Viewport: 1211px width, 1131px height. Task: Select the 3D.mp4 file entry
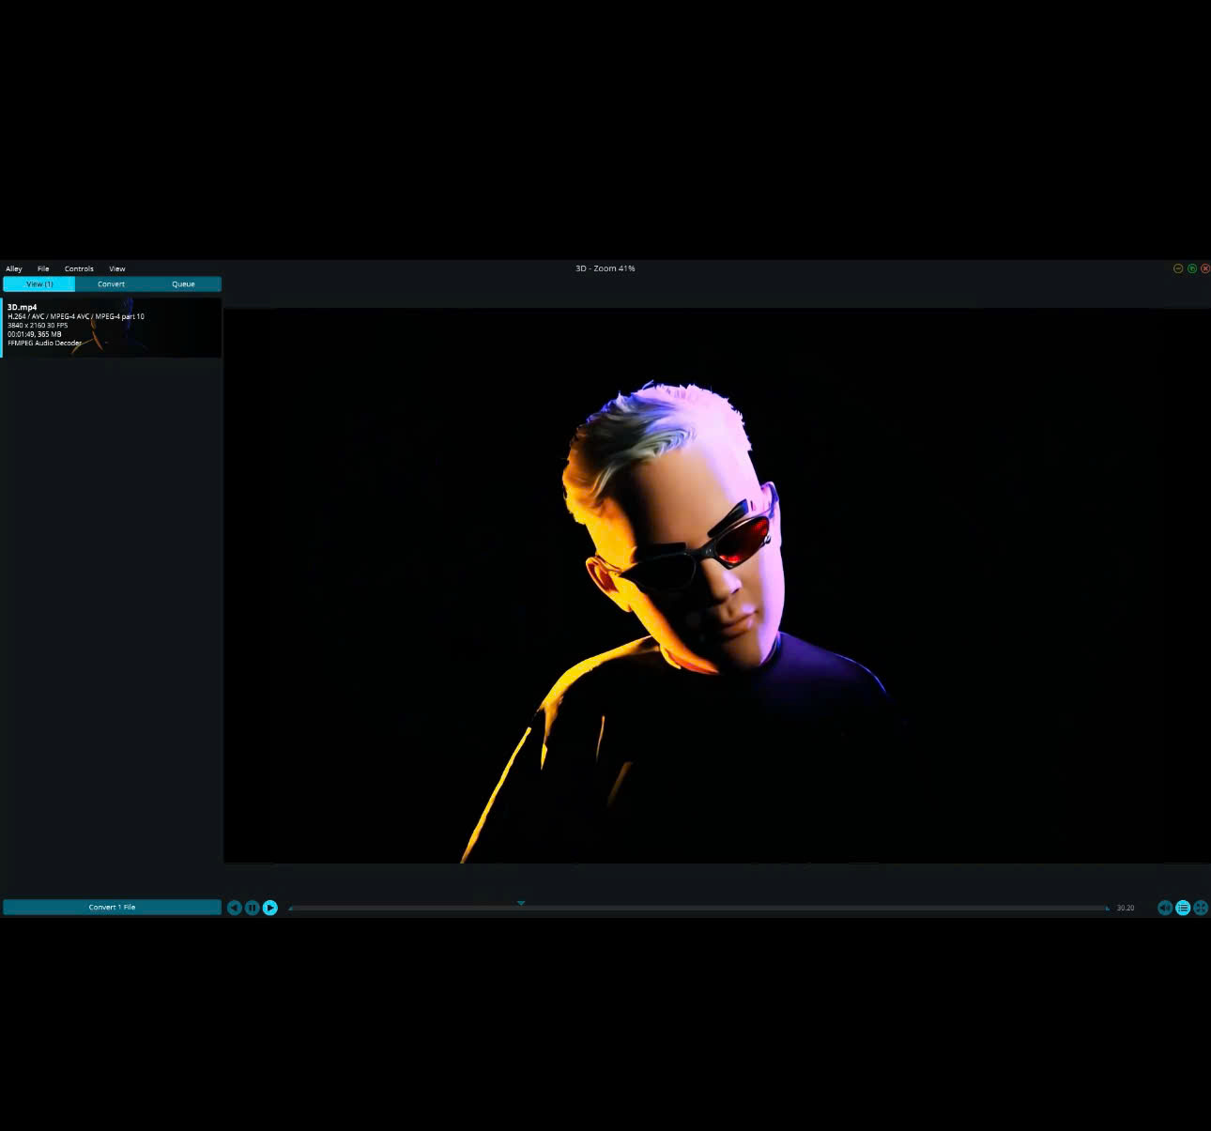[x=111, y=328]
